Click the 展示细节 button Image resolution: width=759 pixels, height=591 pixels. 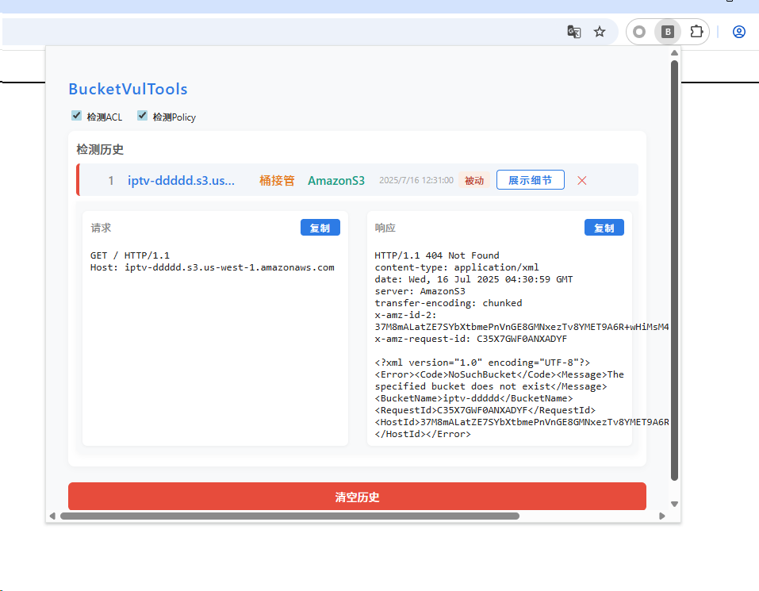click(x=530, y=180)
